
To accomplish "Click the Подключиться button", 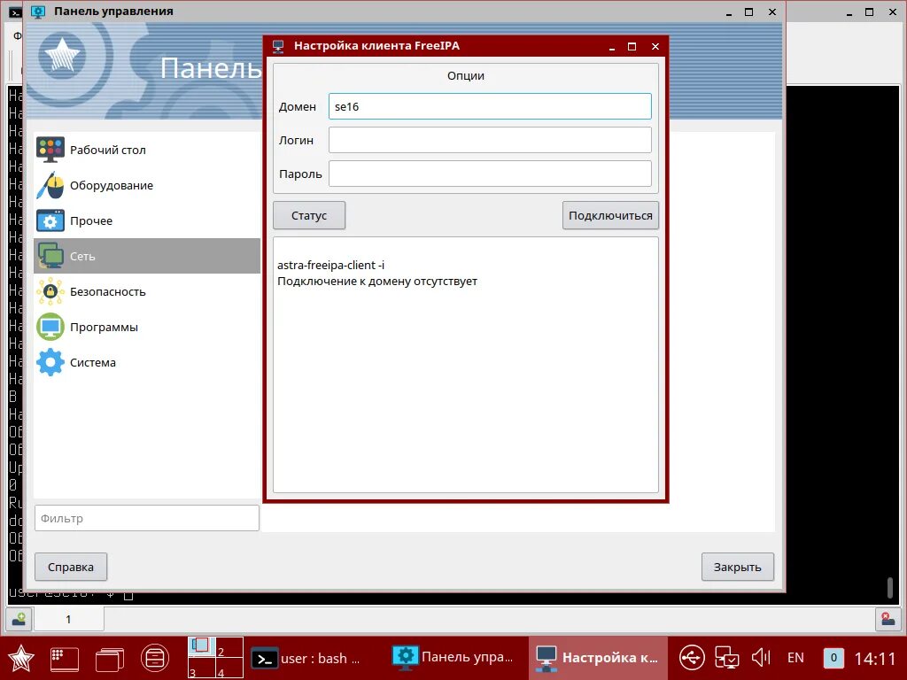I will click(610, 215).
